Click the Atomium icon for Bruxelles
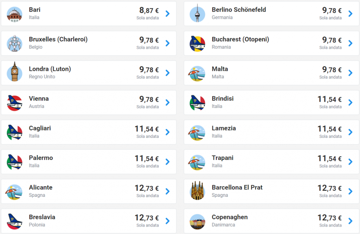Screen dimensions: 360x234 click(14, 43)
